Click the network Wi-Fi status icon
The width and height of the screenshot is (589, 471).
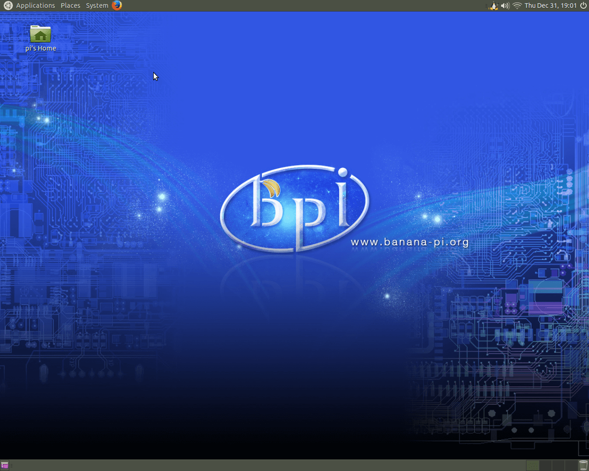click(x=516, y=6)
